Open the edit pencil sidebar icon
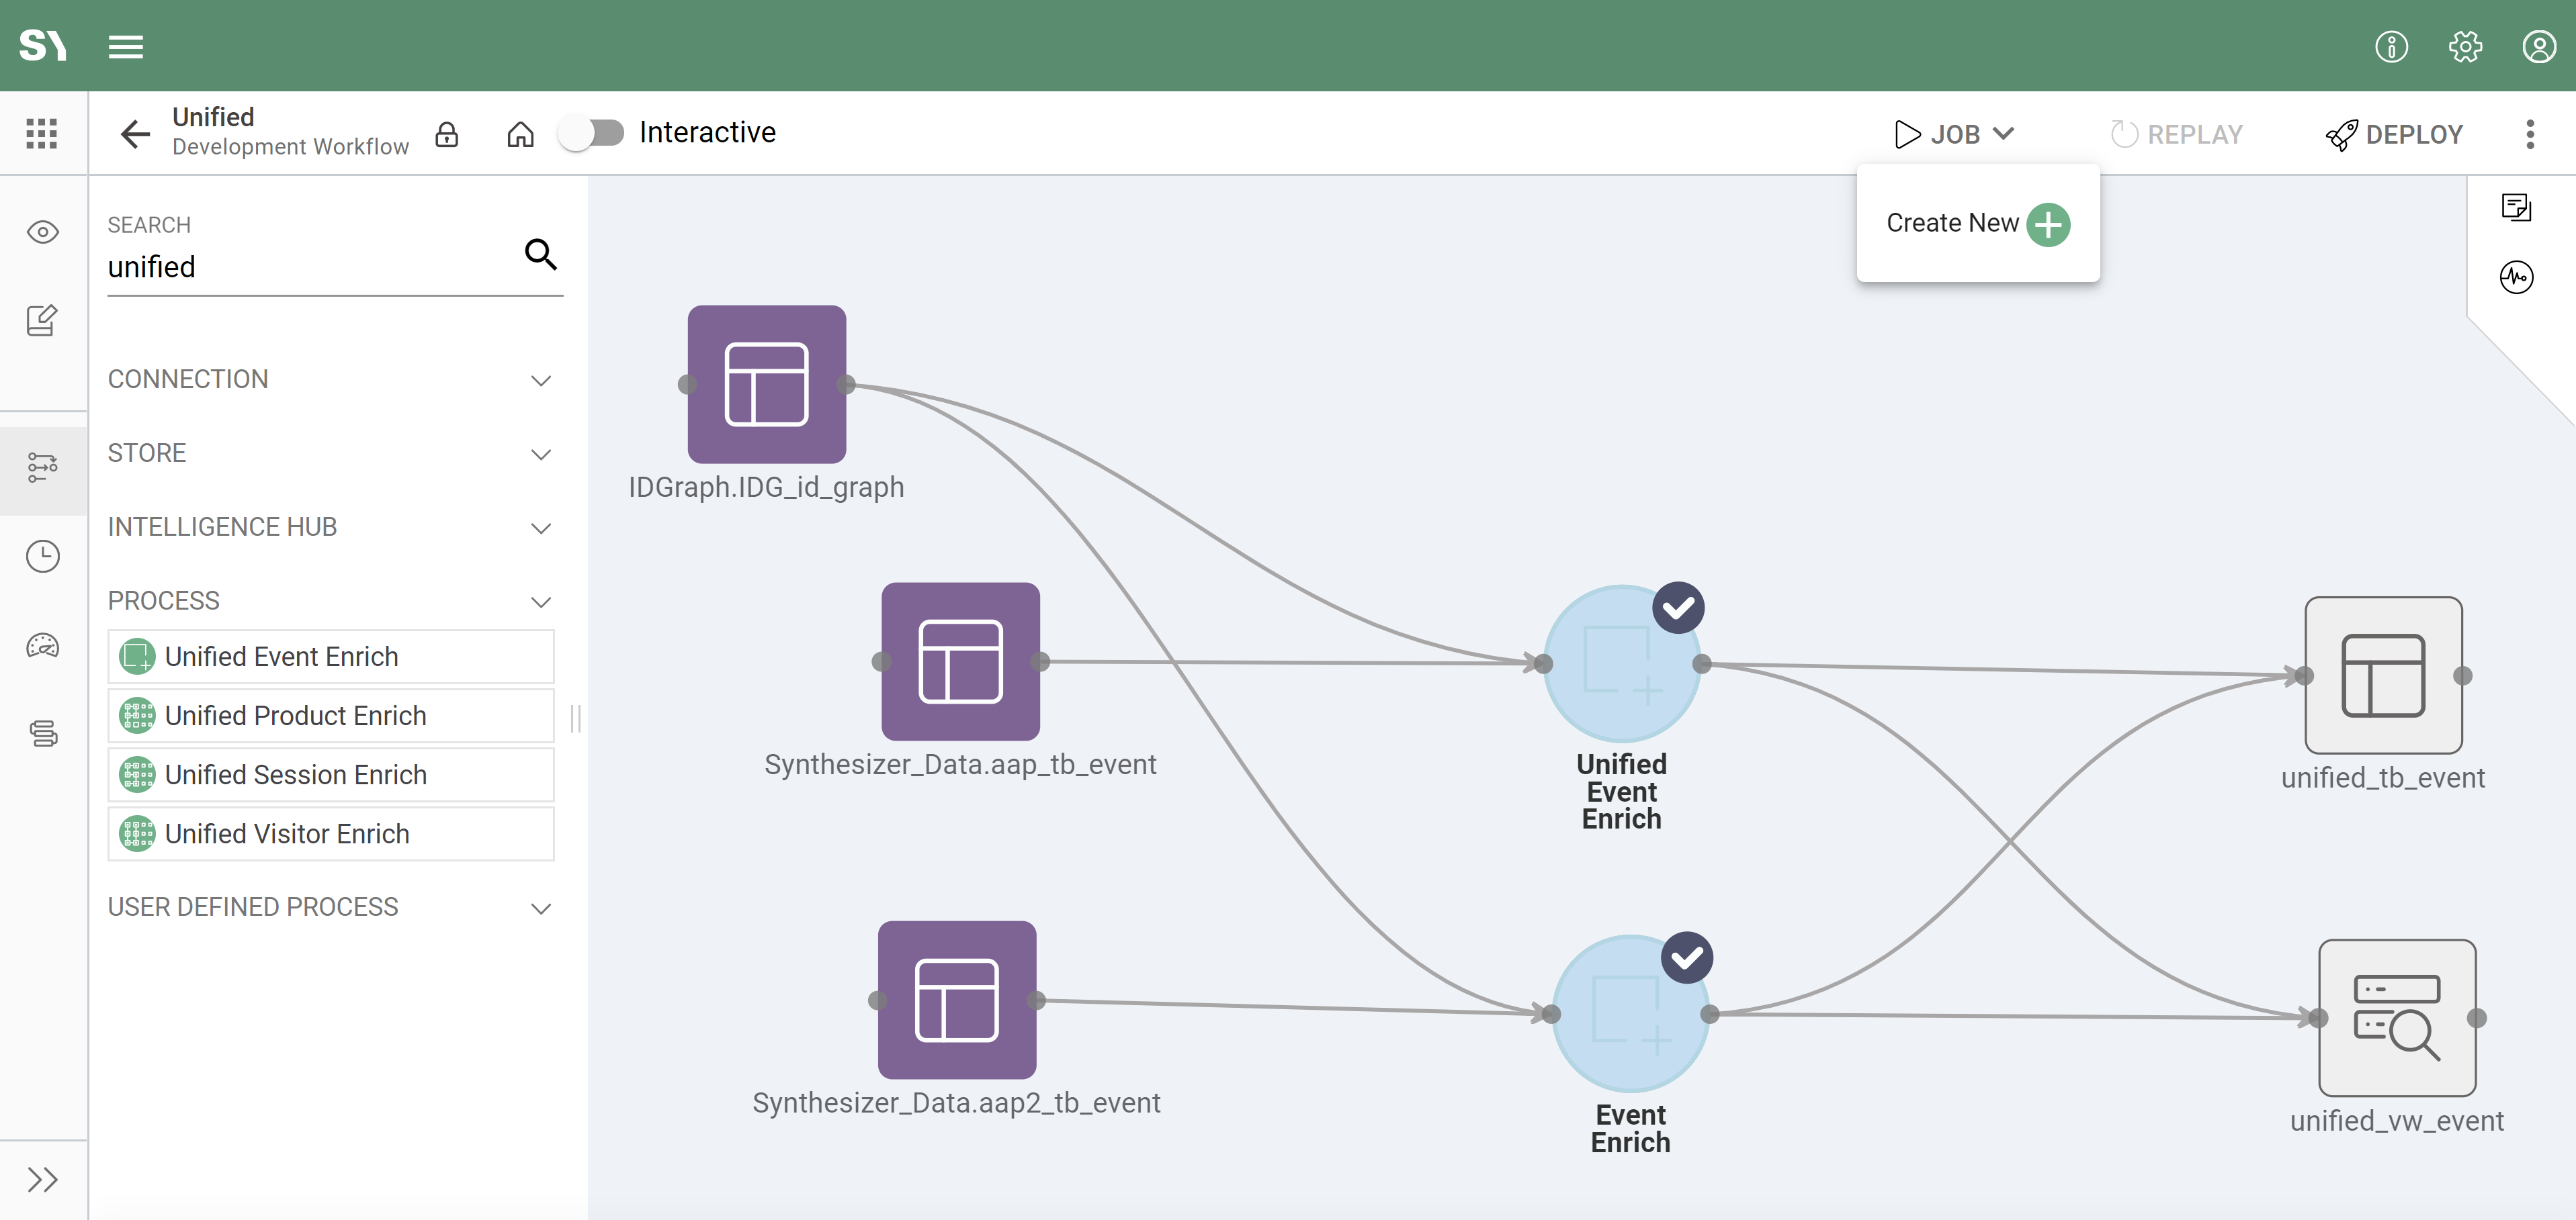This screenshot has height=1220, width=2576. 42,321
